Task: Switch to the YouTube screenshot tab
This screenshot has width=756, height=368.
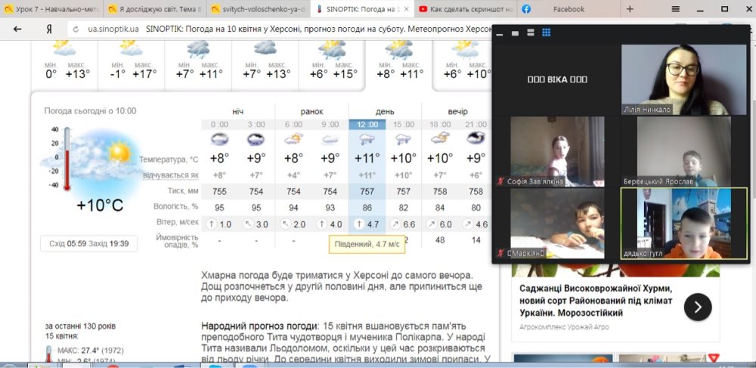Action: coord(466,8)
